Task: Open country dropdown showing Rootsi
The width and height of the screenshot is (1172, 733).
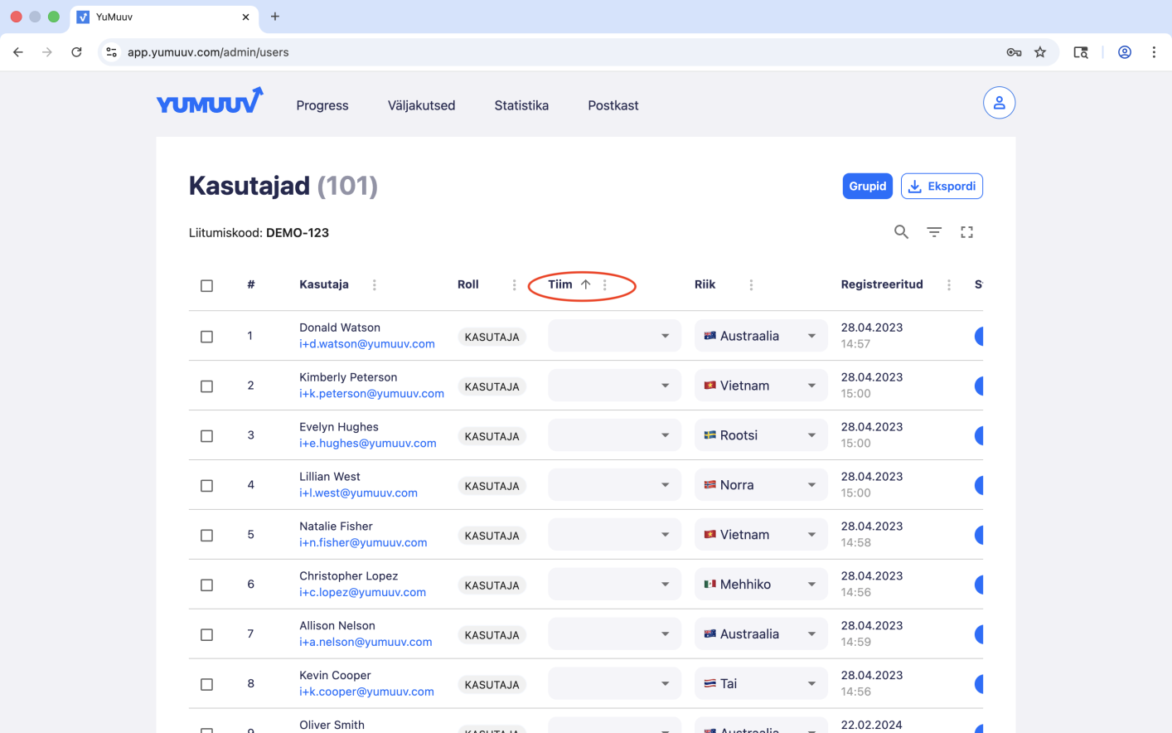Action: click(x=760, y=435)
